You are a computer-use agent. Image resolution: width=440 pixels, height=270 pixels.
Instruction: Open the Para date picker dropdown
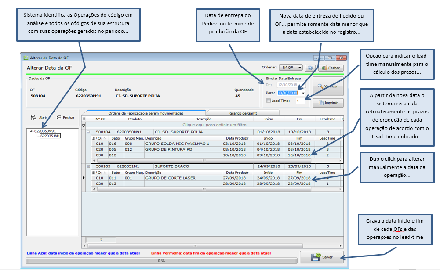(x=303, y=93)
